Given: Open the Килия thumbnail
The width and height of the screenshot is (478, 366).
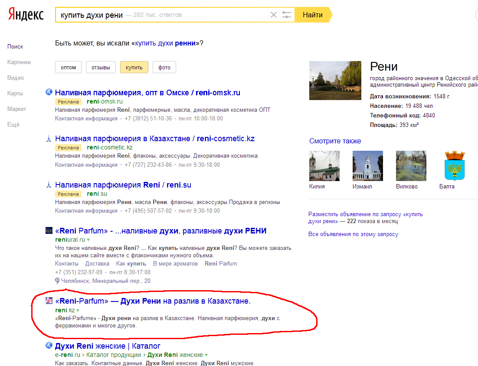Looking at the screenshot, I should 324,166.
